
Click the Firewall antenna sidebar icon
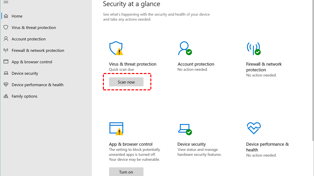[x=6, y=50]
